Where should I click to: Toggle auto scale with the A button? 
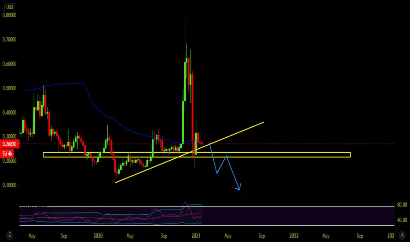point(402,235)
